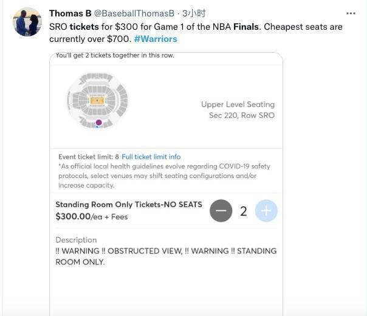The height and width of the screenshot is (316, 367).
Task: Click the $300.00/ea + Fees price
Action: tap(92, 216)
